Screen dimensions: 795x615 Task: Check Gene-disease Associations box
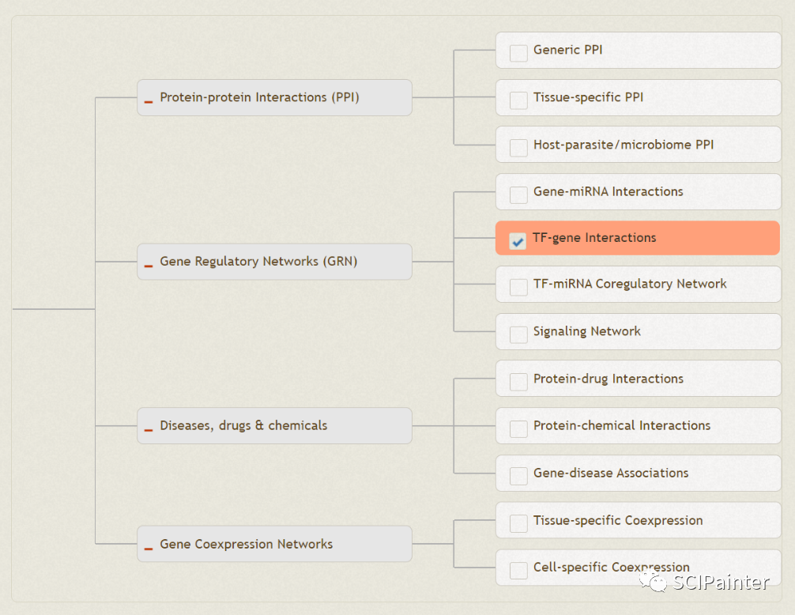click(x=518, y=476)
